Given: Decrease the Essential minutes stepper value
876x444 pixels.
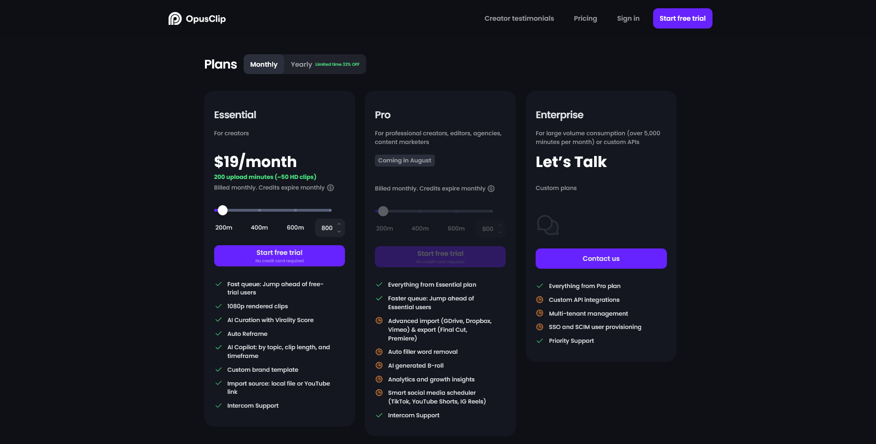Looking at the screenshot, I should 339,231.
